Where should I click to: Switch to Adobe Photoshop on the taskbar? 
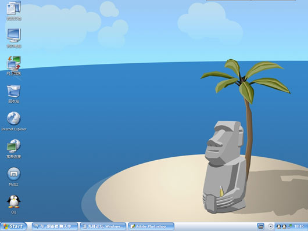tap(151, 226)
